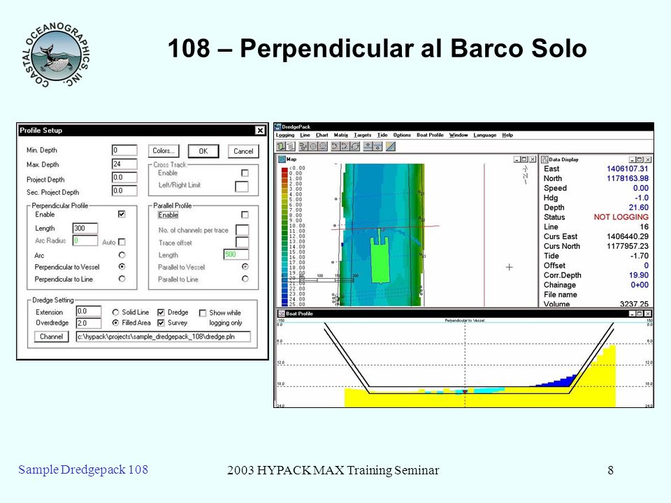This screenshot has width=671, height=503.
Task: Click the green vessel shape on Map
Action: 380,261
